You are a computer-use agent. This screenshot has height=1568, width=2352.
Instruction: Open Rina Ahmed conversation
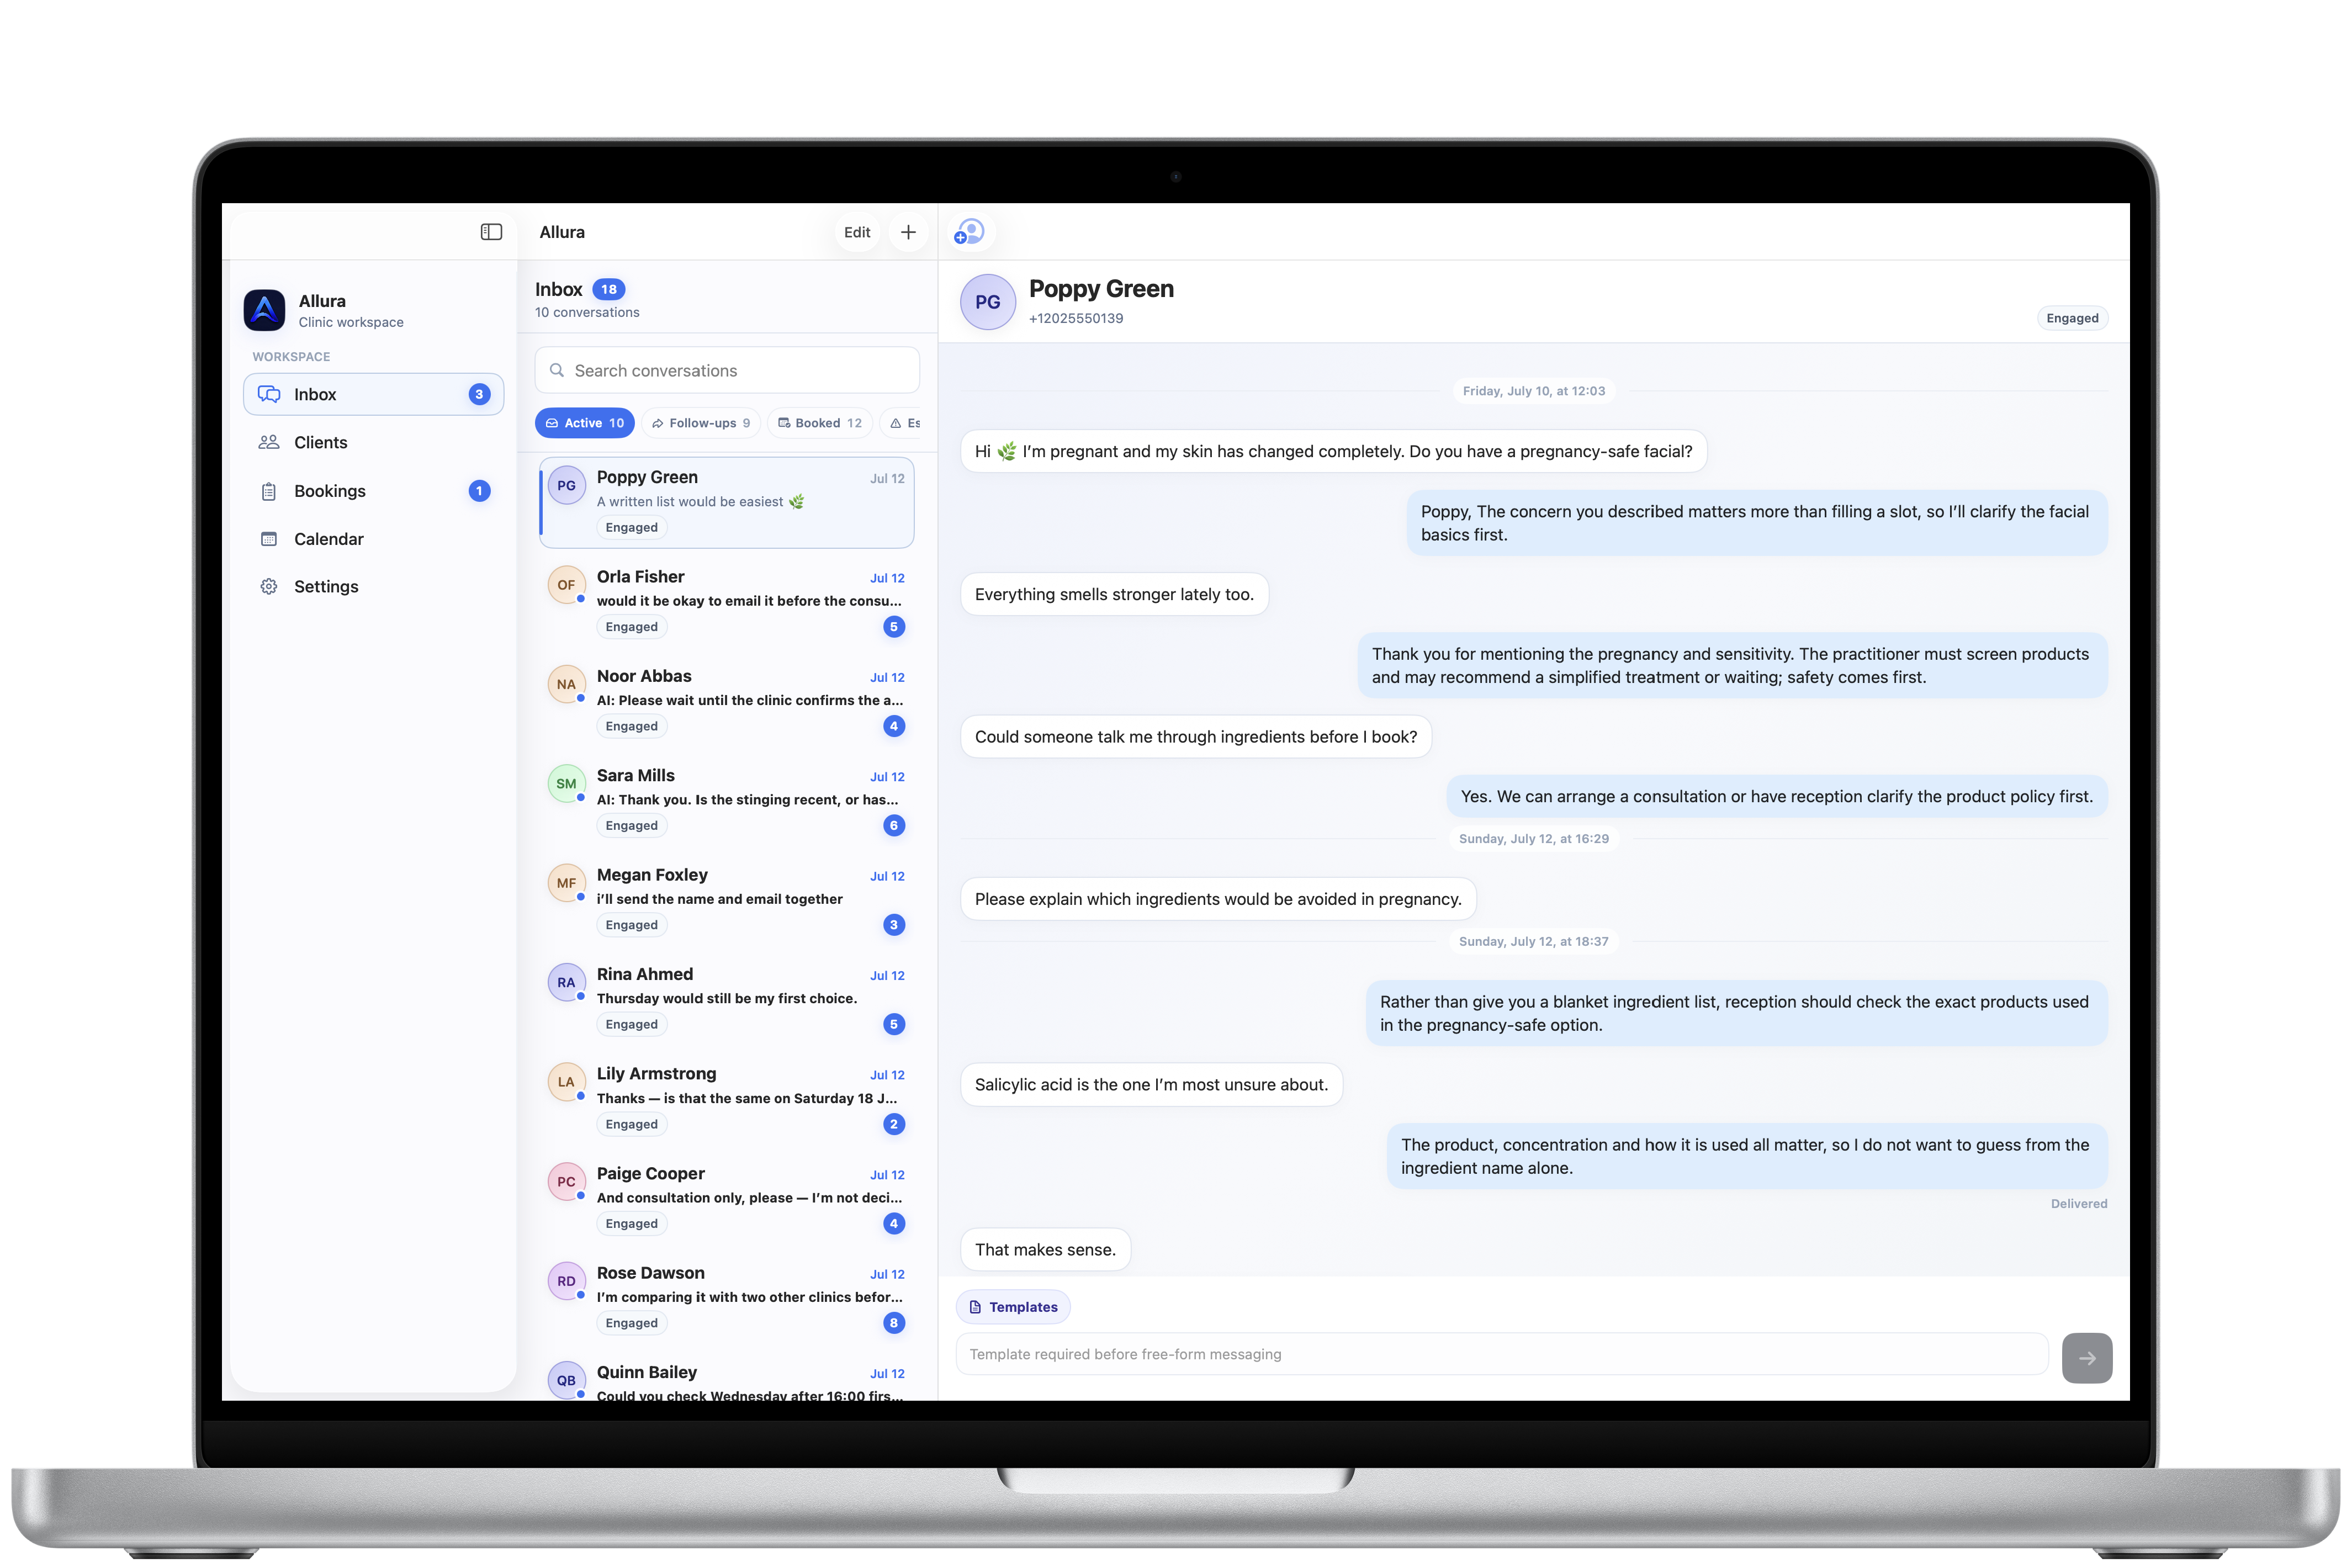(727, 999)
